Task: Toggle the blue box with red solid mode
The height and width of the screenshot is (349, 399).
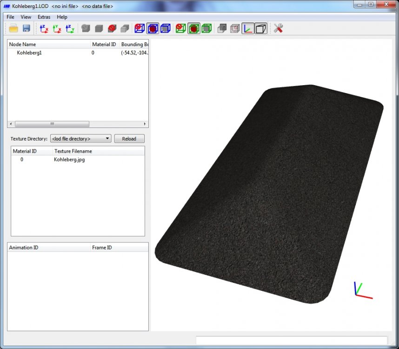Action: click(x=153, y=28)
